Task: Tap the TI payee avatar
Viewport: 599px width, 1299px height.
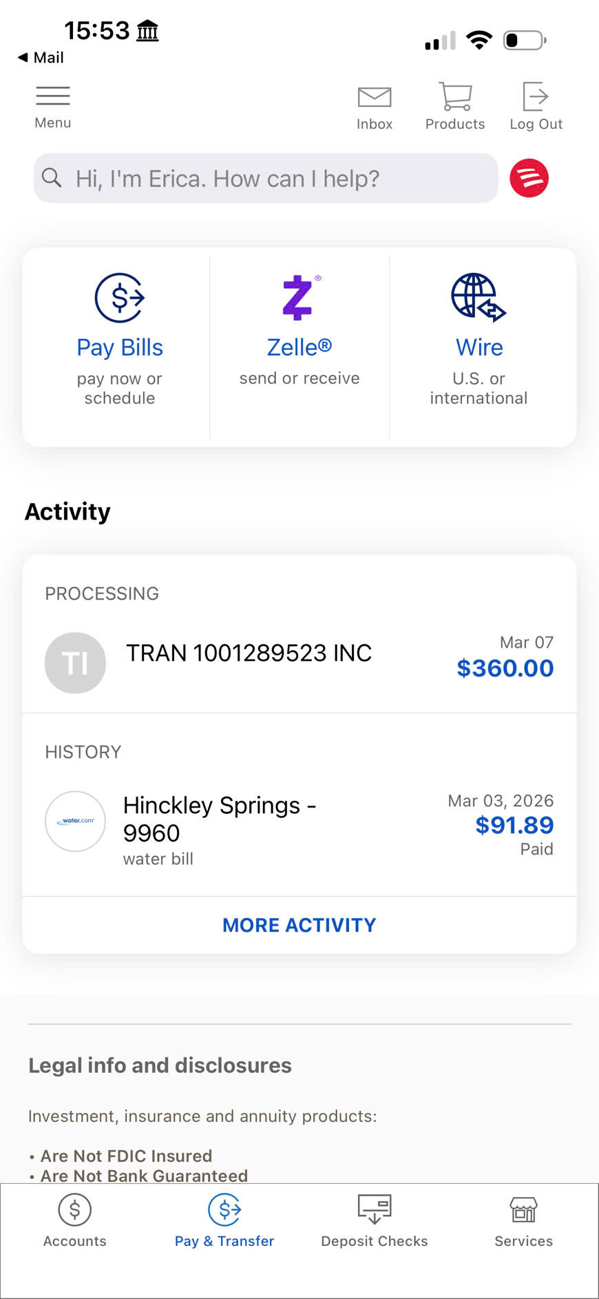Action: [75, 663]
